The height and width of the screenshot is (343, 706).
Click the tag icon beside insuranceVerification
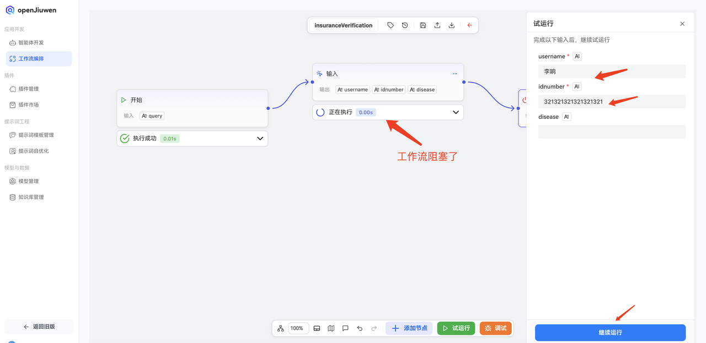click(x=390, y=25)
